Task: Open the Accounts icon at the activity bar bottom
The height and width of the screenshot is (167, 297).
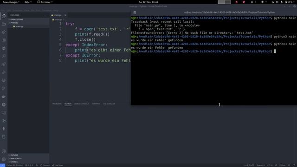Action: coord(4,151)
